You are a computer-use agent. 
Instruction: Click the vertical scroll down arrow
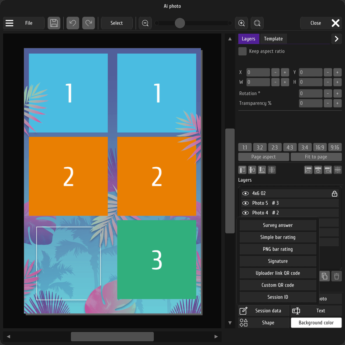(230, 323)
